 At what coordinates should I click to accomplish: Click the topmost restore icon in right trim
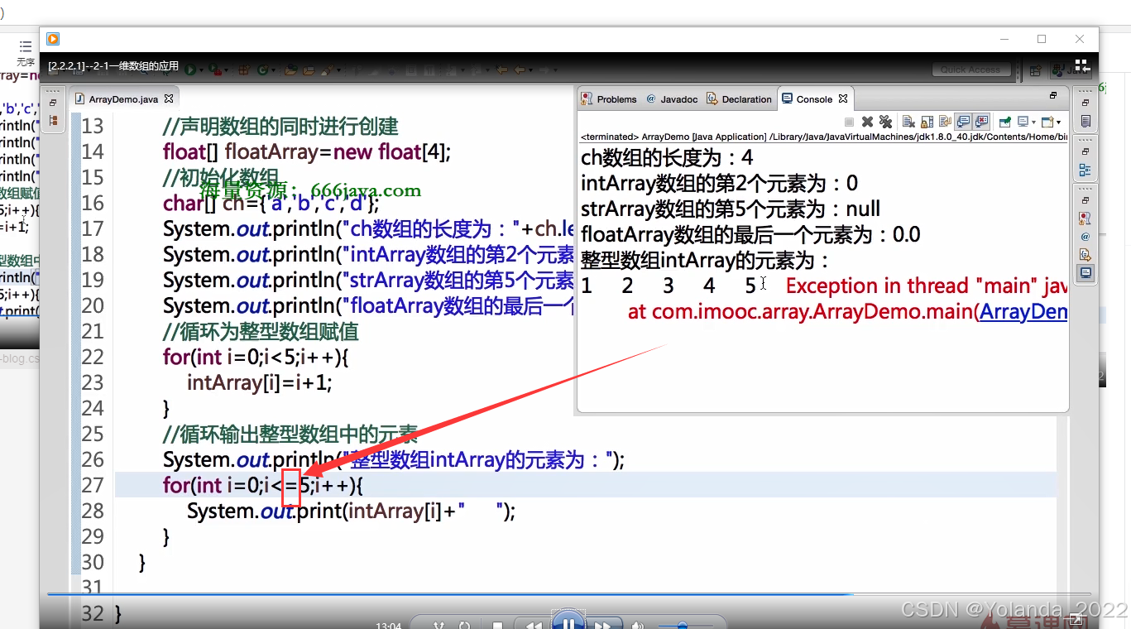tap(1085, 103)
